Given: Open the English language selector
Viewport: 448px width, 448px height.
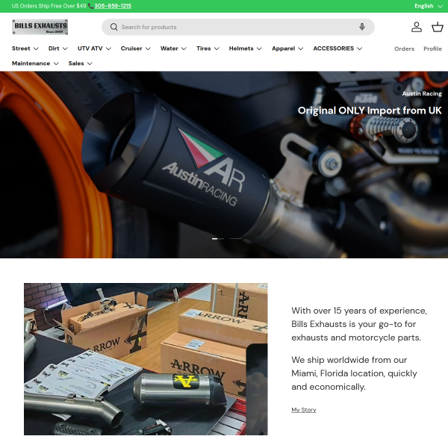Looking at the screenshot, I should pyautogui.click(x=429, y=6).
